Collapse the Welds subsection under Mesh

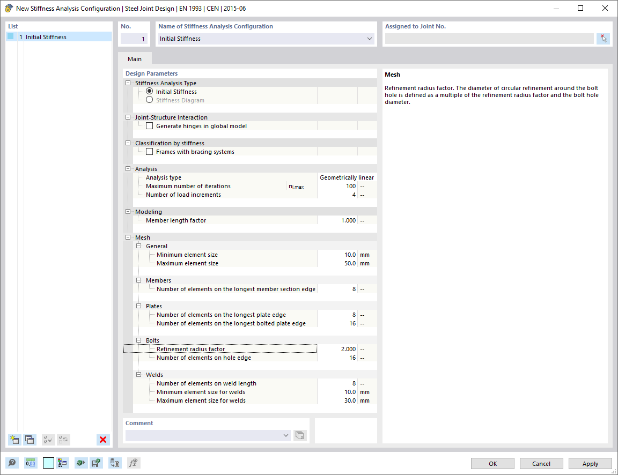(139, 375)
